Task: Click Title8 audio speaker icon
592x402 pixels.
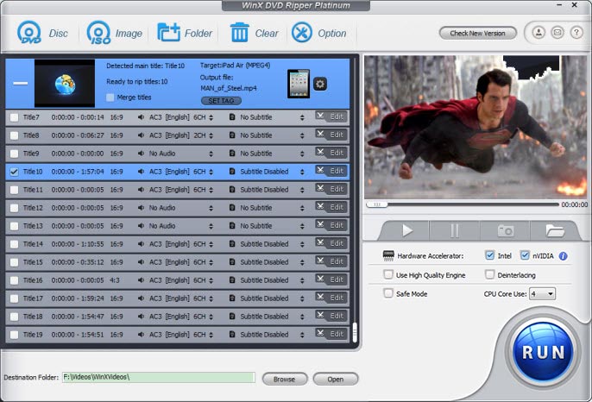Action: pyautogui.click(x=141, y=135)
